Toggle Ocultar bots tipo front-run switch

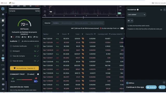122,28
